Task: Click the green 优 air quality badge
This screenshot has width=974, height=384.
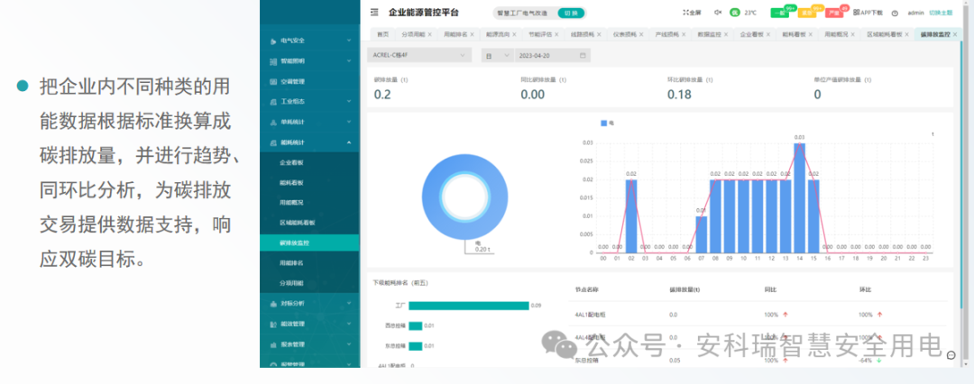Action: click(x=734, y=13)
